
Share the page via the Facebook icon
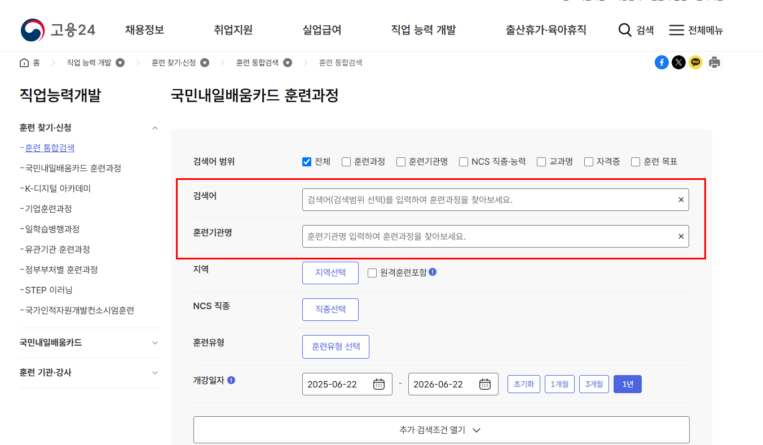(x=661, y=62)
